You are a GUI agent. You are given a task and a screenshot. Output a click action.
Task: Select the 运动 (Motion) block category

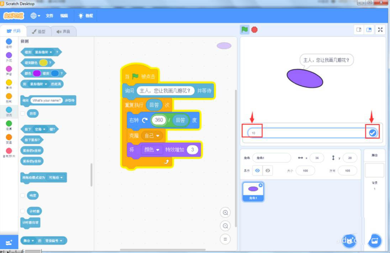(9, 42)
